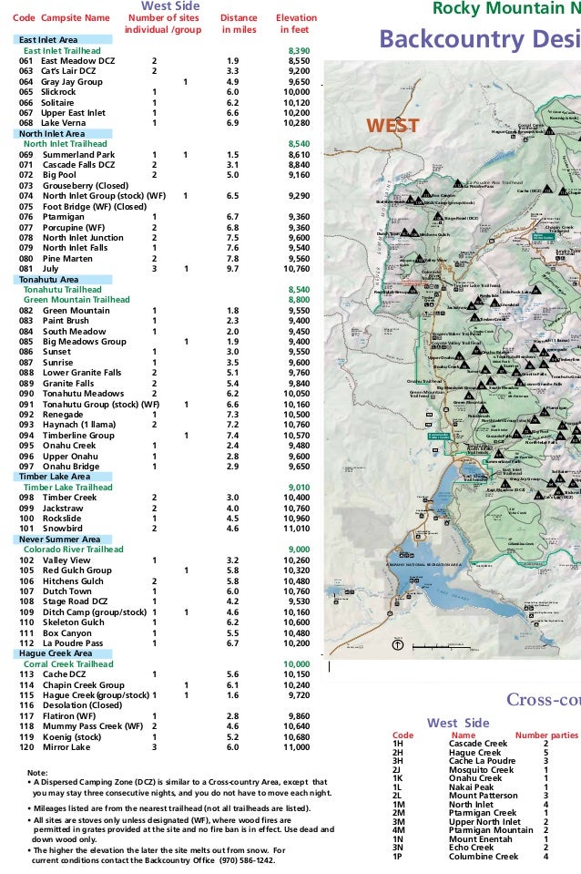Image resolution: width=581 pixels, height=874 pixels.
Task: Click the 'Slickrock' campsite name
Action: coord(58,92)
